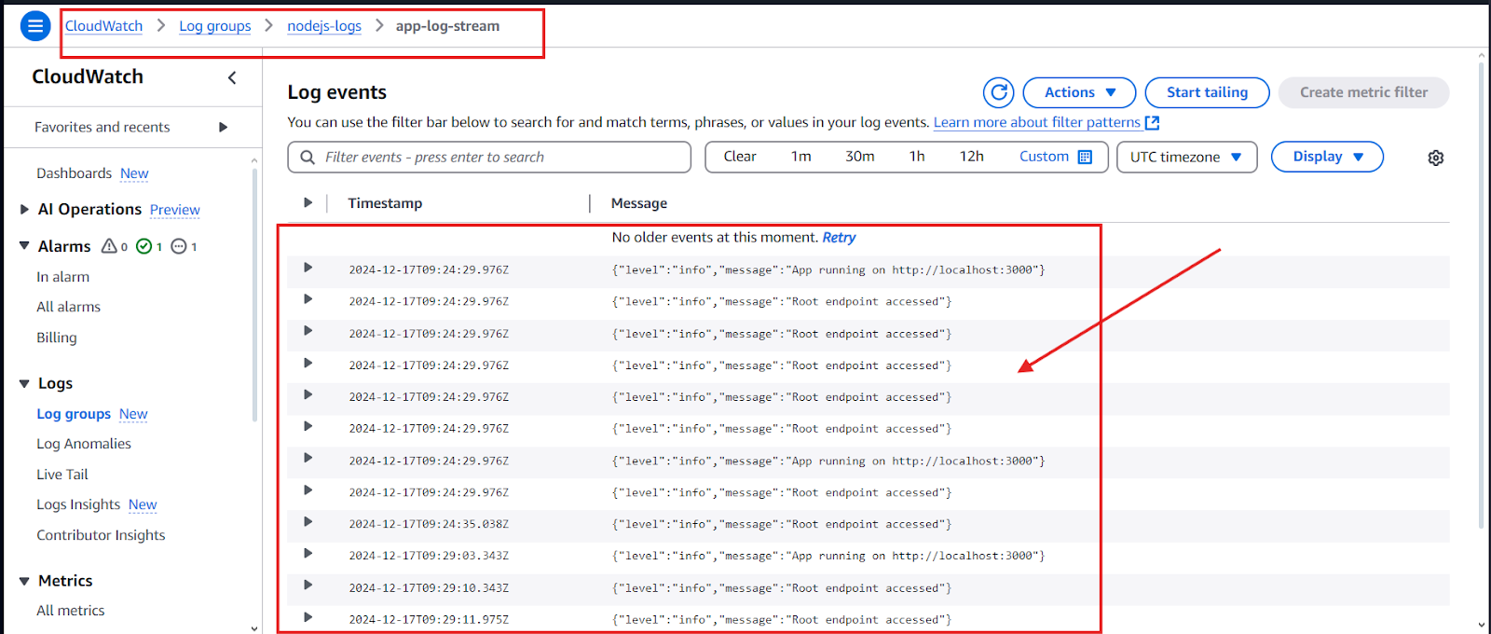Open the log events settings gear
The height and width of the screenshot is (634, 1491).
[x=1436, y=158]
